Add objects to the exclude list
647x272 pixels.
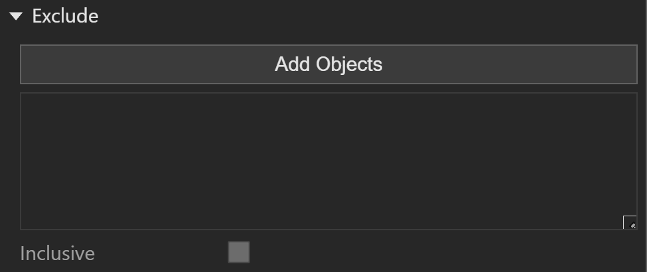(328, 64)
